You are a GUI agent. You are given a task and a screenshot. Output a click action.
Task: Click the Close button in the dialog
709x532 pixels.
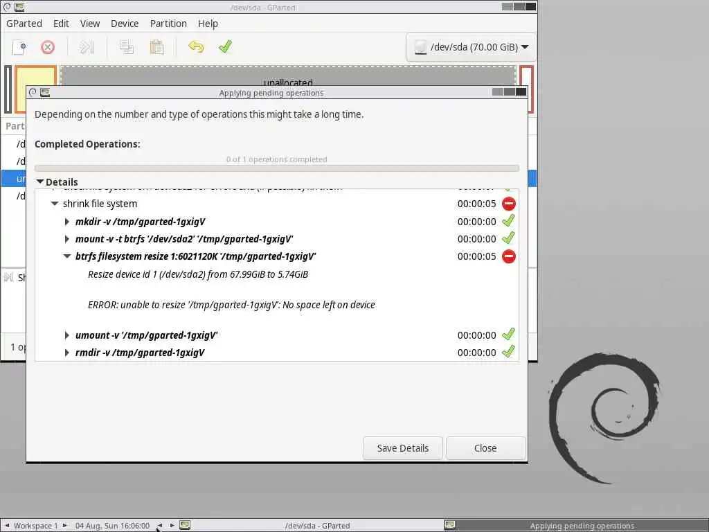[485, 448]
